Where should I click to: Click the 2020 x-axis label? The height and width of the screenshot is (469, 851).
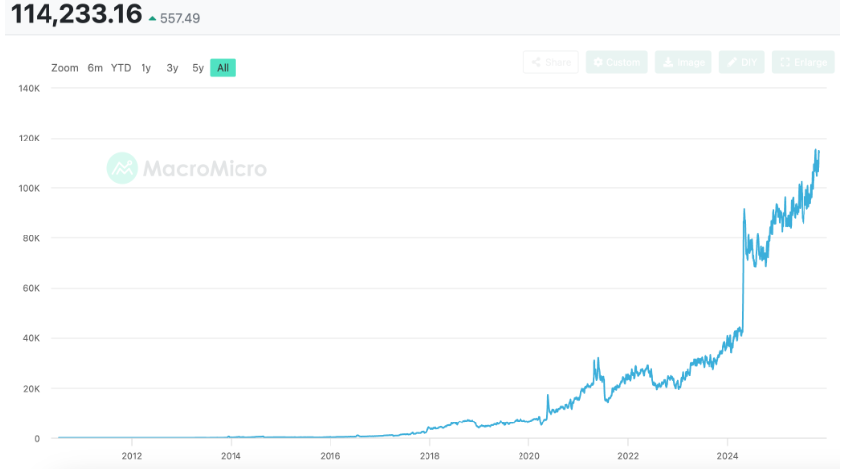(x=528, y=456)
